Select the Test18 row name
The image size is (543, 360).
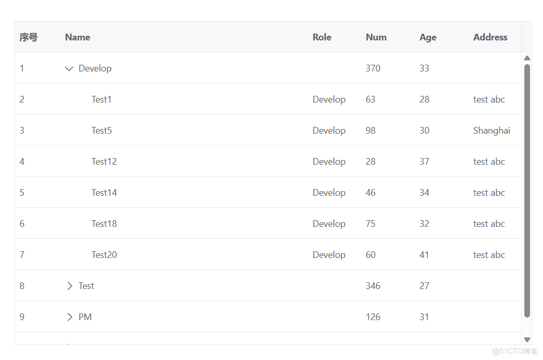point(104,224)
